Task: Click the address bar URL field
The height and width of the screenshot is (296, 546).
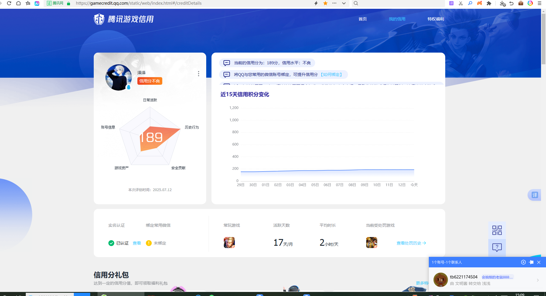Action: point(193,3)
